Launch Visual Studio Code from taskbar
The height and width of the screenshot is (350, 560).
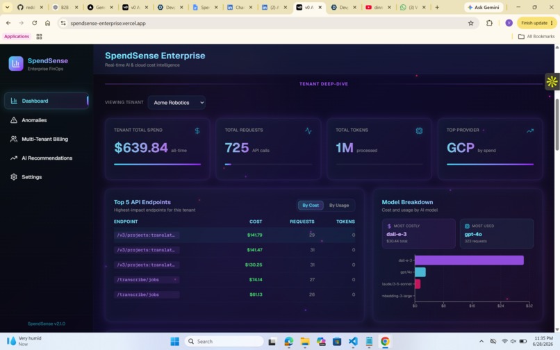[353, 342]
